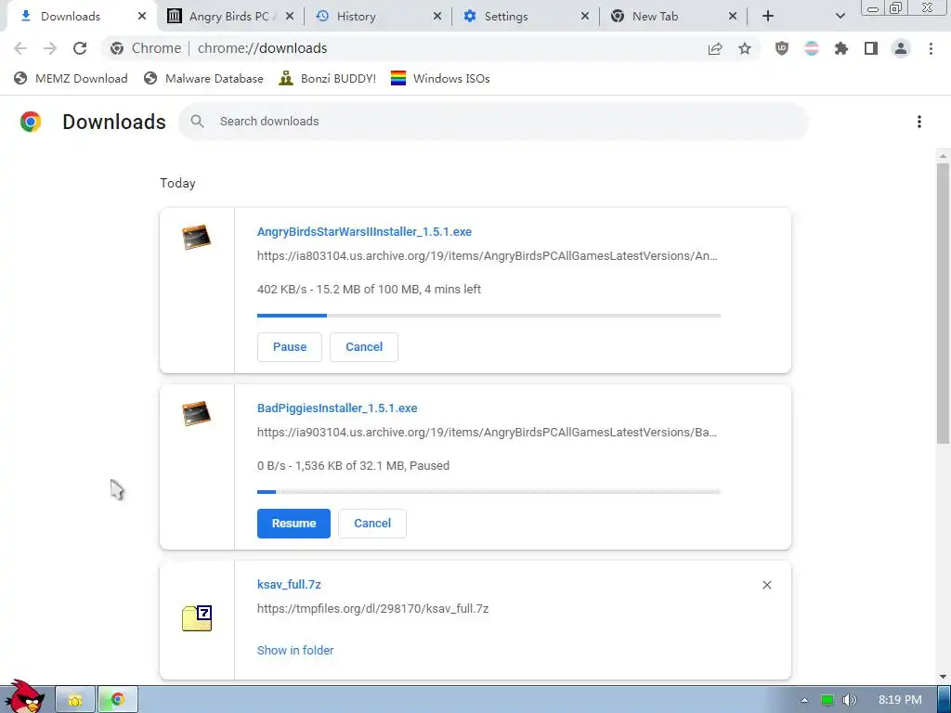Open the new tab plus button

pyautogui.click(x=768, y=17)
